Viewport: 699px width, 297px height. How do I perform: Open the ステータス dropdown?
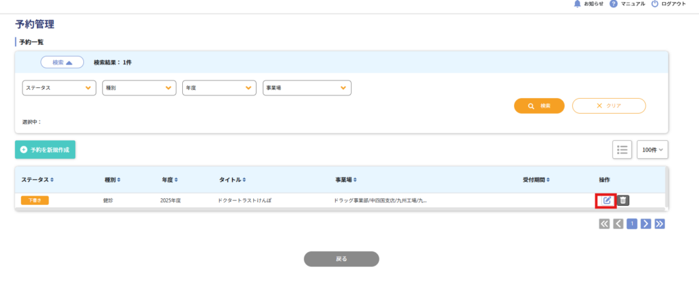[x=59, y=88]
